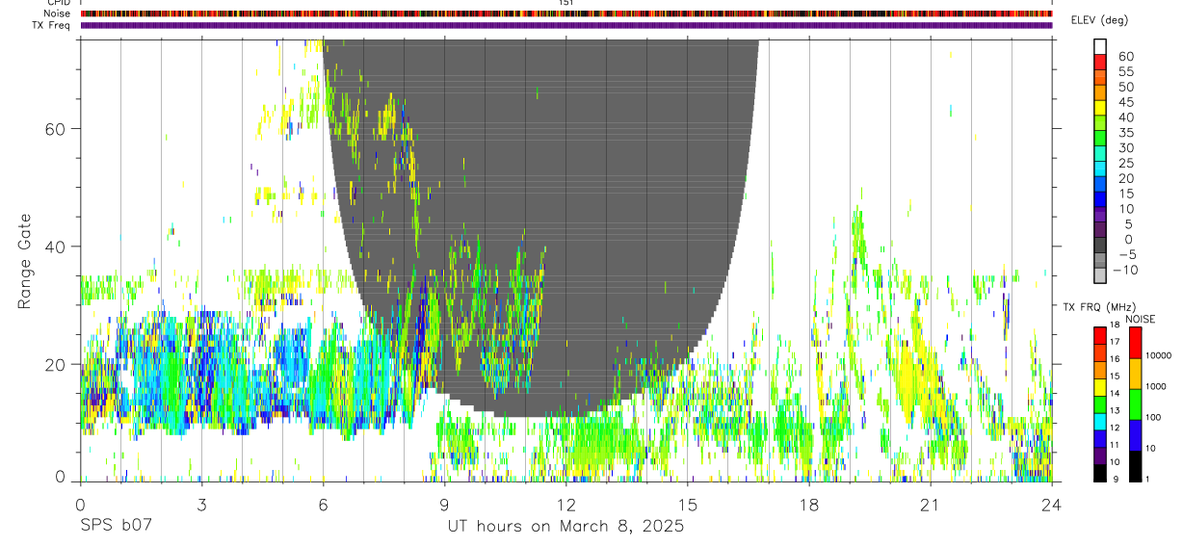Click the 'Range Gate' y-axis label
The width and height of the screenshot is (1183, 546).
[26, 261]
